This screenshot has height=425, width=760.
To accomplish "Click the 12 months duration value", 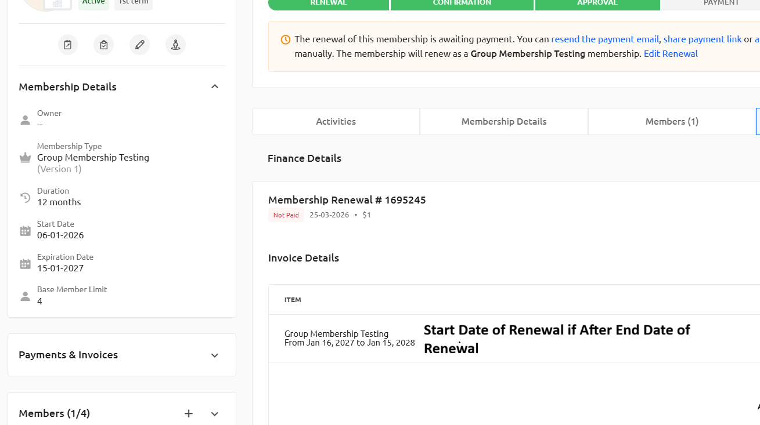I will (59, 202).
